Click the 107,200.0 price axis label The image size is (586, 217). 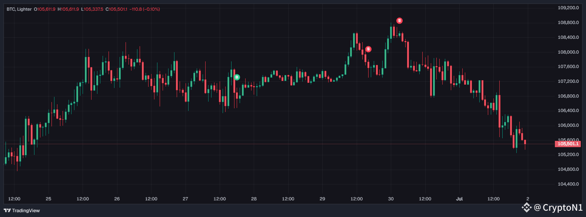(x=568, y=81)
